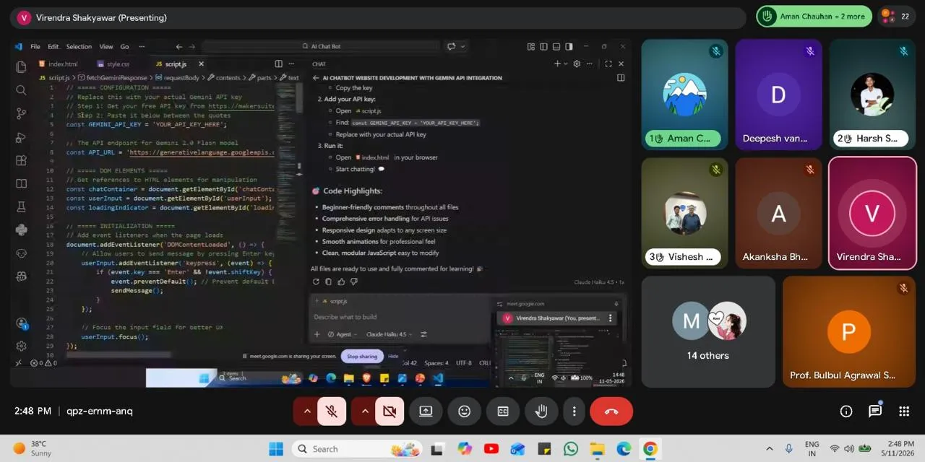Open the Selection menu in VS Code

(79, 46)
